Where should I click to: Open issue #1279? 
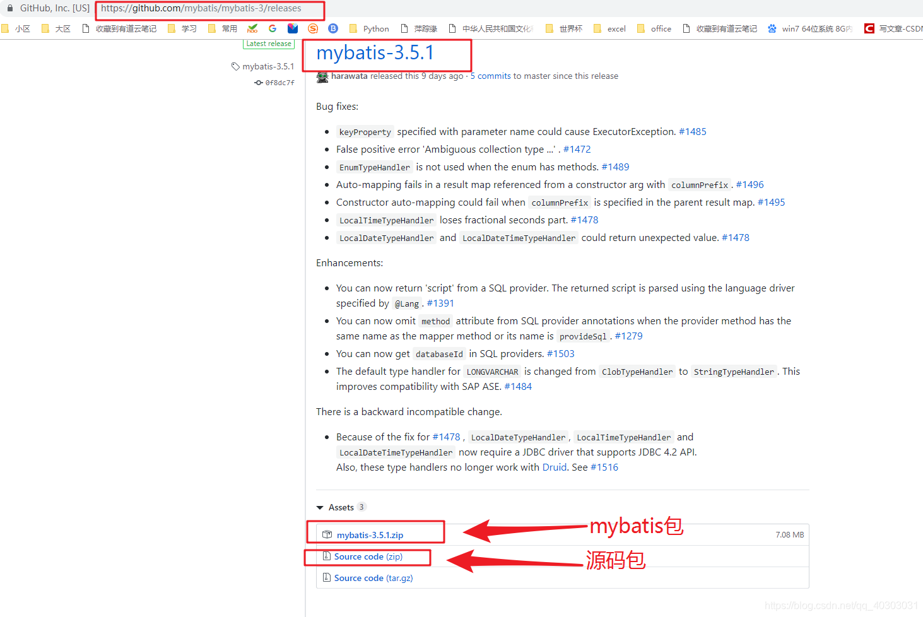[x=629, y=336]
